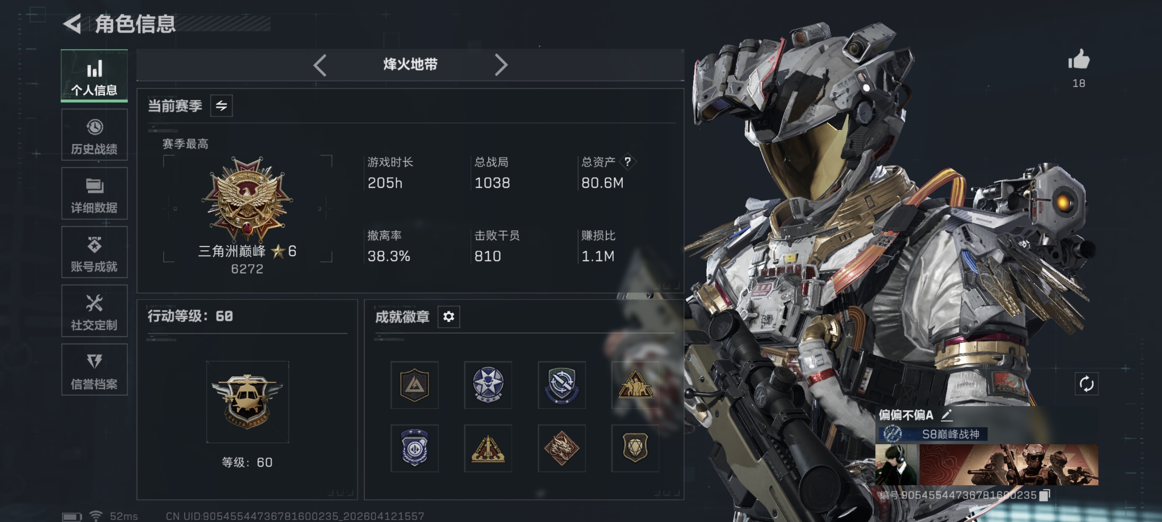Image resolution: width=1162 pixels, height=522 pixels.
Task: Click the 总资产 question mark help icon
Action: point(628,161)
